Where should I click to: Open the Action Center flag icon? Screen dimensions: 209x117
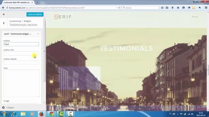tap(181, 114)
